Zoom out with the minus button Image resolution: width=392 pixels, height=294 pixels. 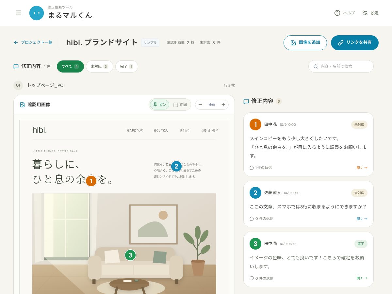200,105
